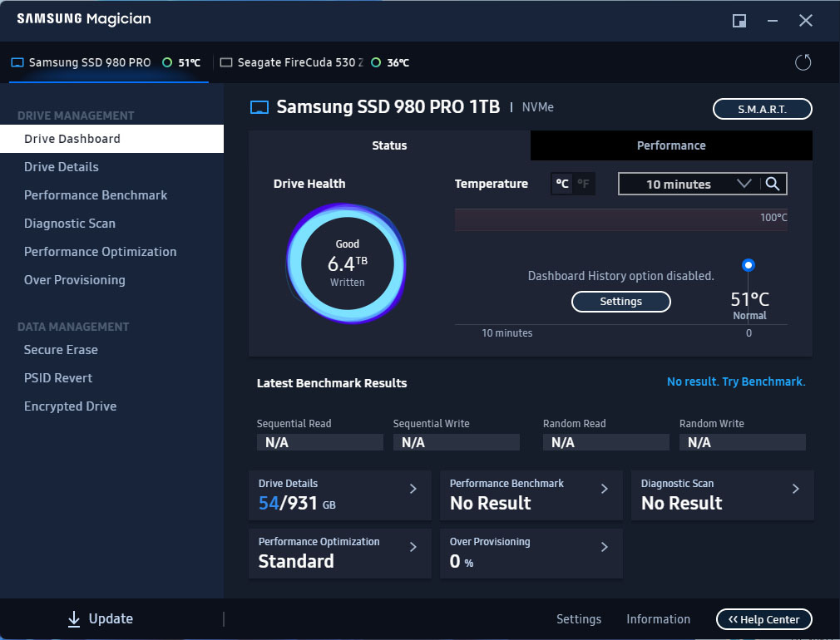Click the 51°C Normal temperature reading on graph
This screenshot has height=640, width=840.
tap(749, 306)
